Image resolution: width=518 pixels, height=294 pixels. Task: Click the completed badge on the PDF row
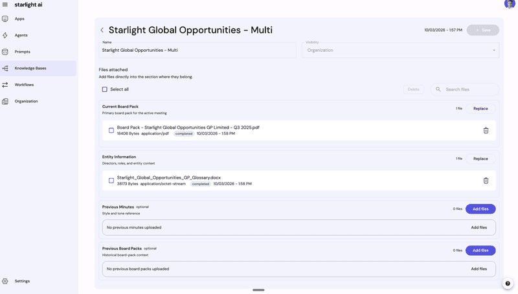[x=184, y=134]
